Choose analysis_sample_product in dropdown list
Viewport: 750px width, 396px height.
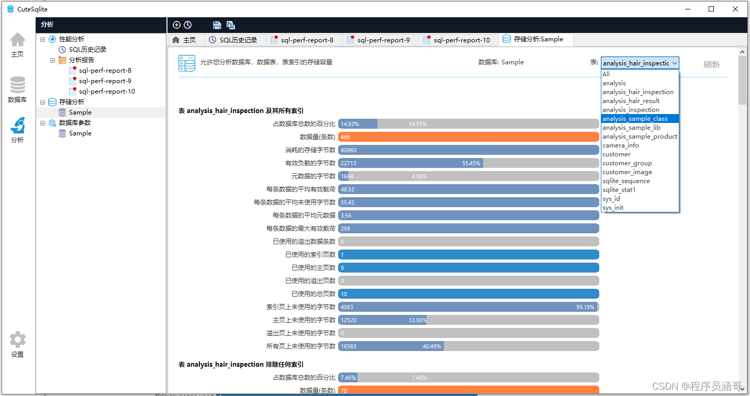click(640, 137)
